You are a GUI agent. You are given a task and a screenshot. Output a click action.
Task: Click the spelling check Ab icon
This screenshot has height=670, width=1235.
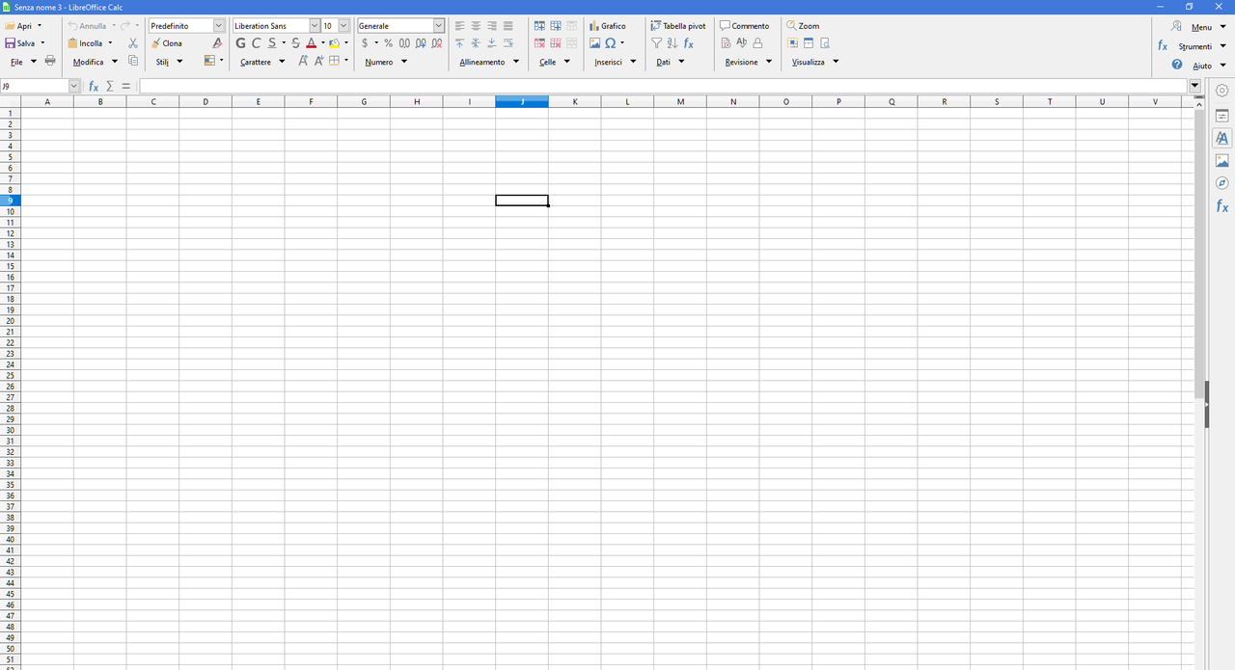[741, 43]
